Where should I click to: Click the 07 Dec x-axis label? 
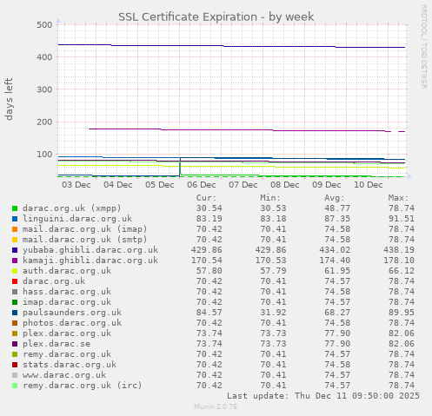pyautogui.click(x=243, y=185)
